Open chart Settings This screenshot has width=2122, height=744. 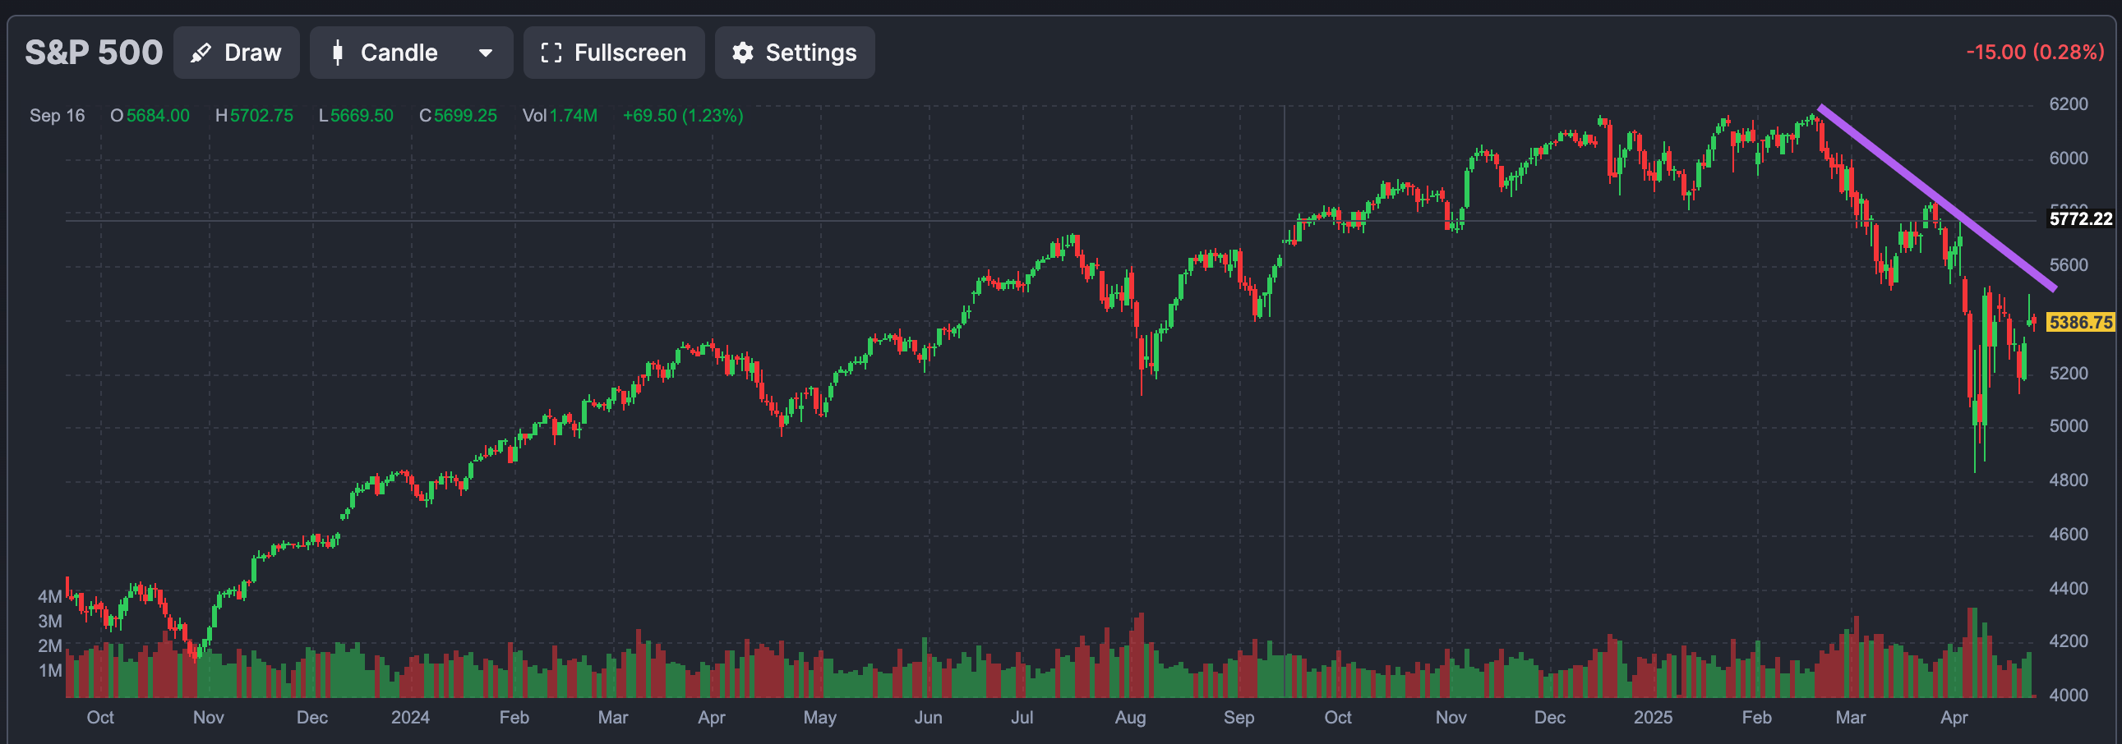(794, 53)
